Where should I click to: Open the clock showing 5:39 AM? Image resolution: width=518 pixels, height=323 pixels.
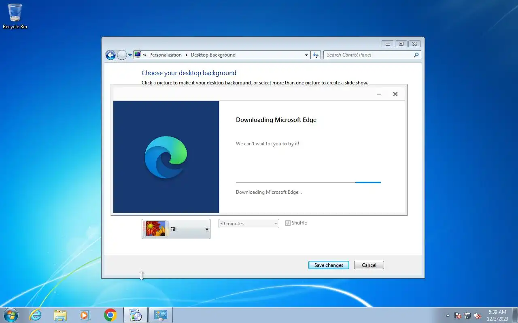click(497, 315)
